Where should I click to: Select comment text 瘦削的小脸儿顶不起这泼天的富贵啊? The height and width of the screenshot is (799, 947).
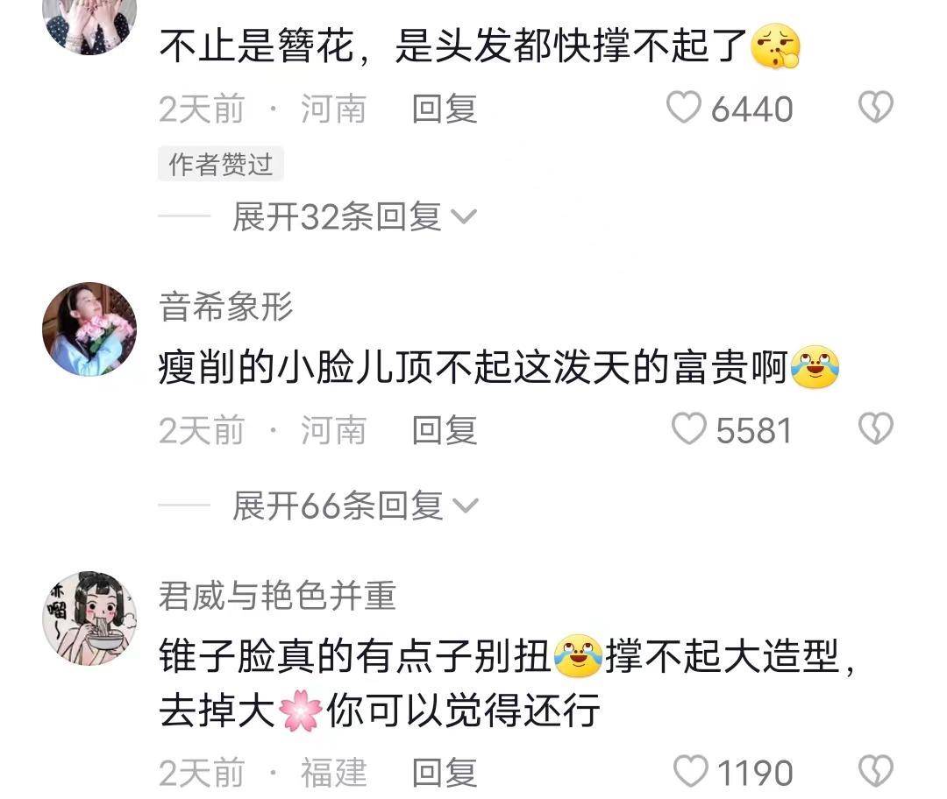(x=473, y=367)
